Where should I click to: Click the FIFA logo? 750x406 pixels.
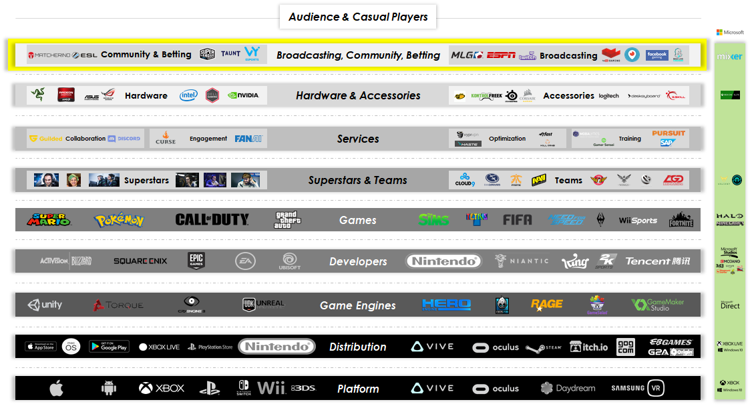pyautogui.click(x=517, y=220)
